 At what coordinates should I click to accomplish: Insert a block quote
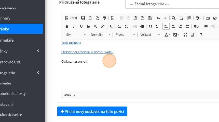(x=150, y=26)
